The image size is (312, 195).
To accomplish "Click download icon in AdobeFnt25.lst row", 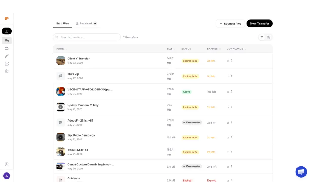I will (228, 122).
